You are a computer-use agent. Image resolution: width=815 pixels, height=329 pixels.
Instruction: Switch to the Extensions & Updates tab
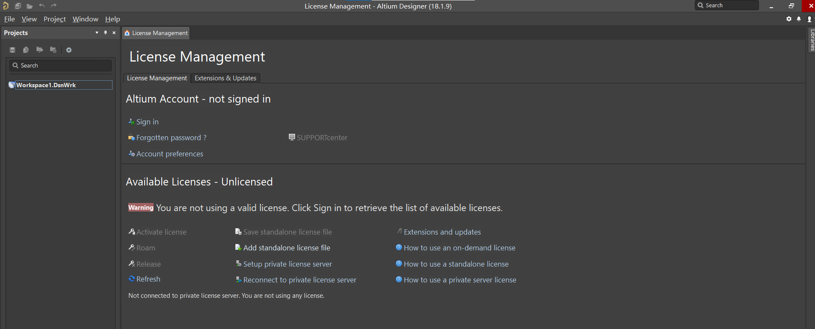click(x=225, y=78)
